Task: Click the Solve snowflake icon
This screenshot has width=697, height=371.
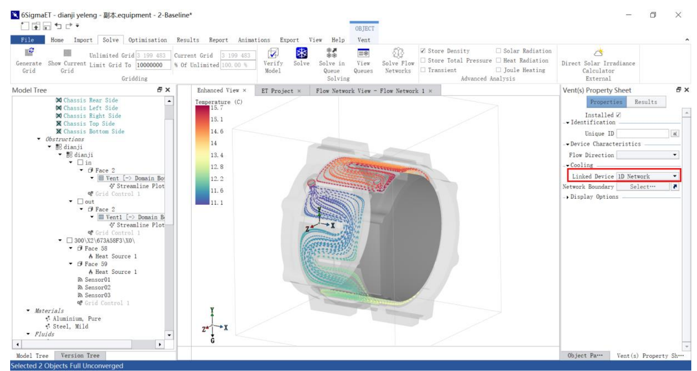Action: (301, 53)
